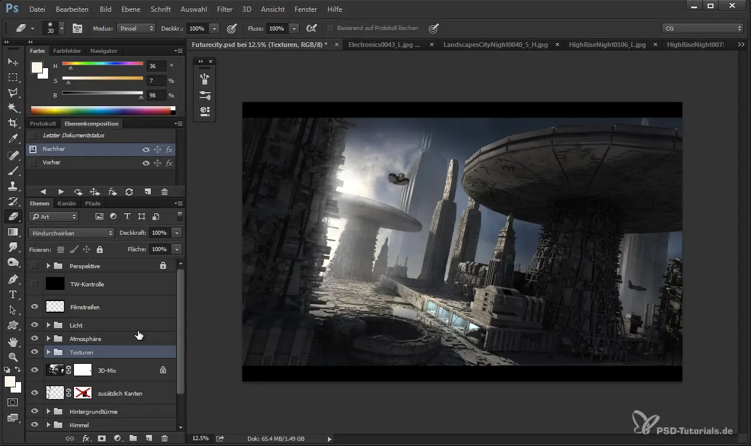Screen dimensions: 751x446
Task: Switch to the Kanäle tab
Action: 67,204
